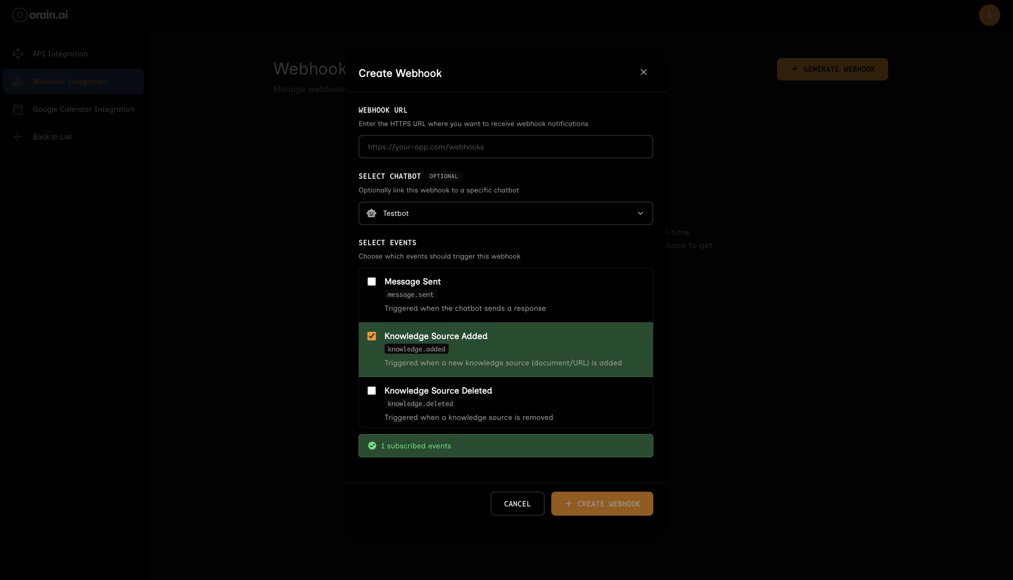Viewport: 1013px width, 580px height.
Task: Expand the Testbot chatbot dropdown chevron
Action: click(x=640, y=214)
